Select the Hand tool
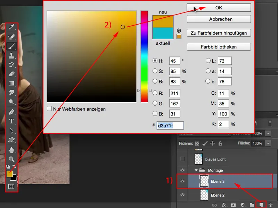 point(11,150)
